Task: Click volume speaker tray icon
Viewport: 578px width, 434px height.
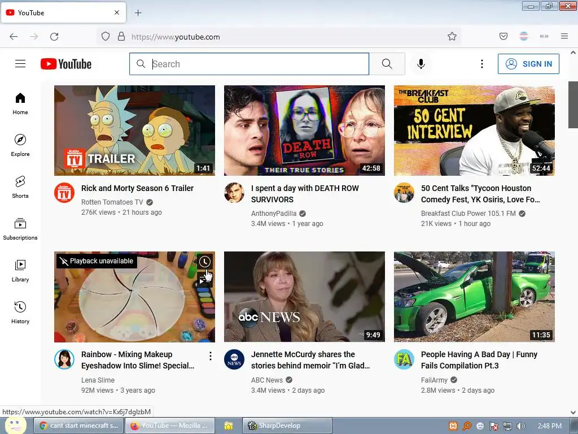Action: click(520, 426)
